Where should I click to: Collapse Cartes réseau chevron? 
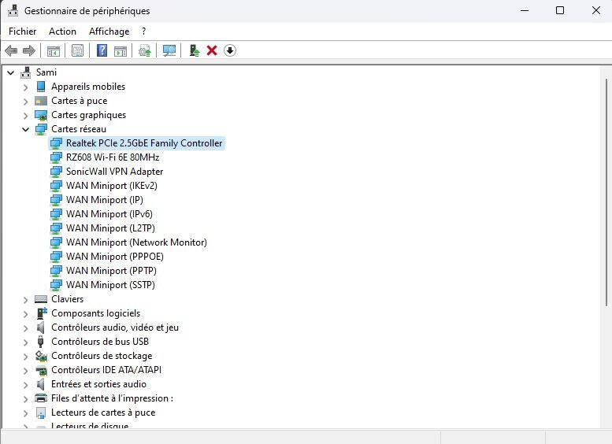[26, 130]
